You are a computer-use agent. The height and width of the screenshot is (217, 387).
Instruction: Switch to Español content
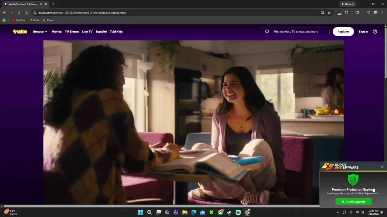101,31
